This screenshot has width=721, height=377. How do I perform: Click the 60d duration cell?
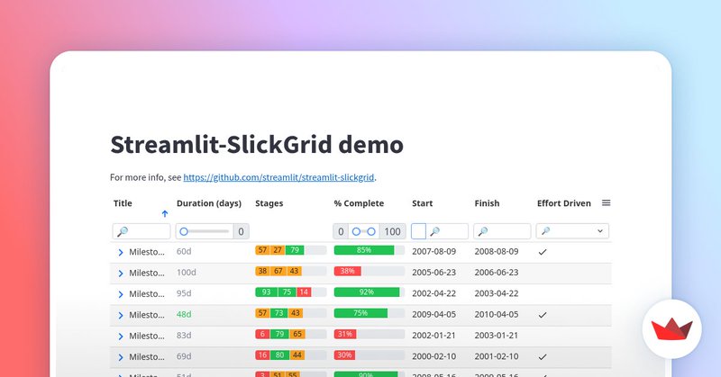[x=184, y=252]
